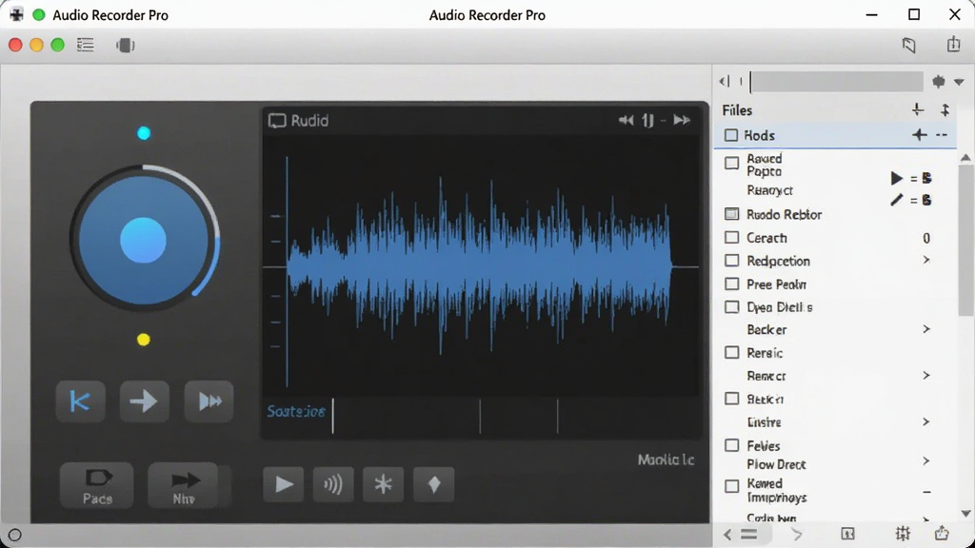Toggle the Ruodo Rebtor checkbox
Screen dimensions: 975x548
pos(732,214)
